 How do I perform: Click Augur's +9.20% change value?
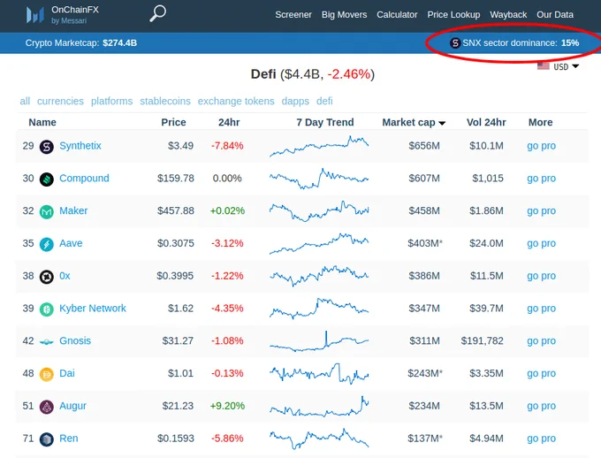coord(227,406)
